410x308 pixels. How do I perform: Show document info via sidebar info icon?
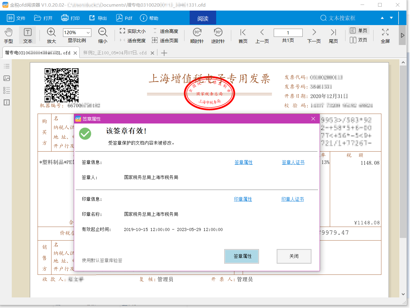click(6, 103)
